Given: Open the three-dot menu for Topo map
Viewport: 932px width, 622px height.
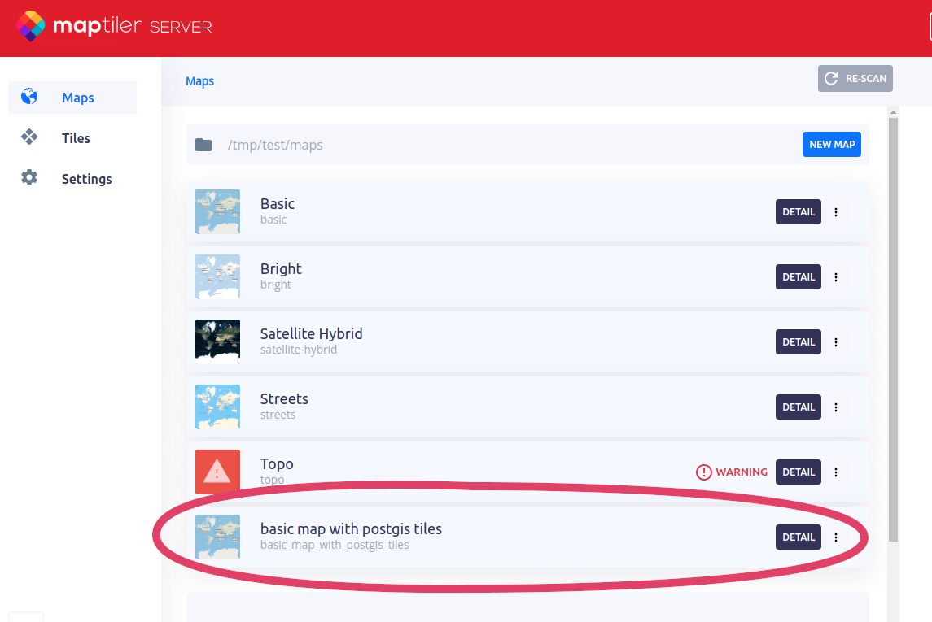Looking at the screenshot, I should (x=836, y=472).
